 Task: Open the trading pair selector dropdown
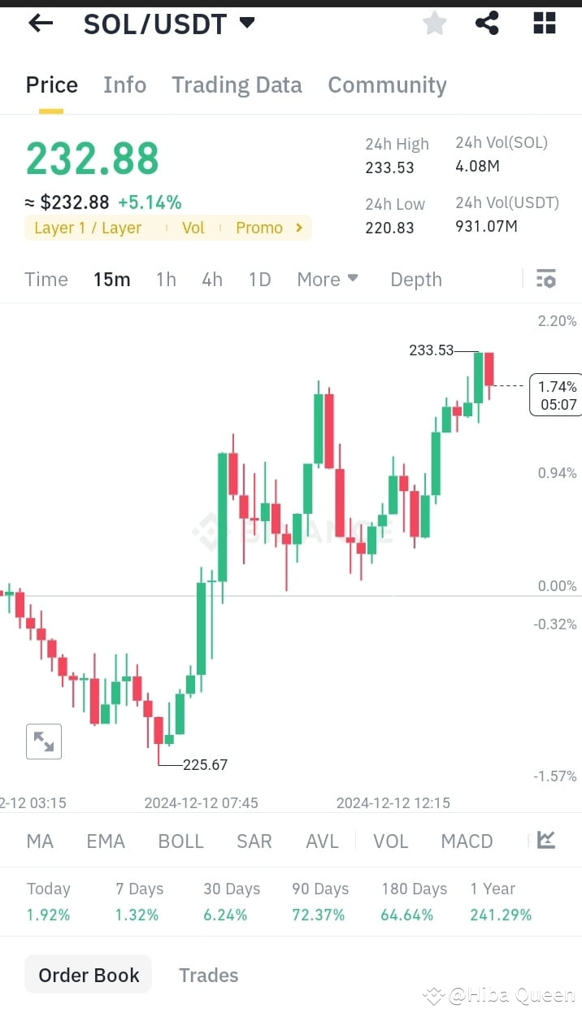pos(246,23)
